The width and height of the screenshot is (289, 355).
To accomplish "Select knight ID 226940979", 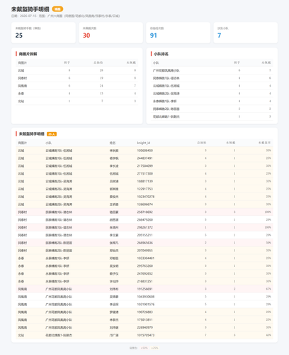I will 145,327.
